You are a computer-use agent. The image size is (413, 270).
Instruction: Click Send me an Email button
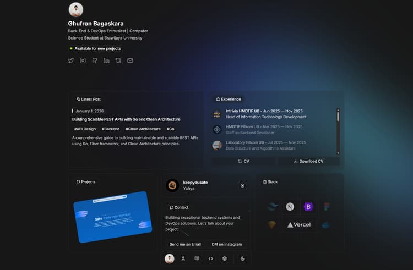tap(185, 244)
